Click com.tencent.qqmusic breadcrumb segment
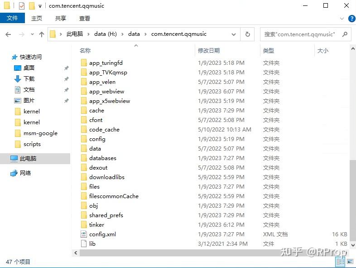This screenshot has width=356, height=268. click(179, 34)
